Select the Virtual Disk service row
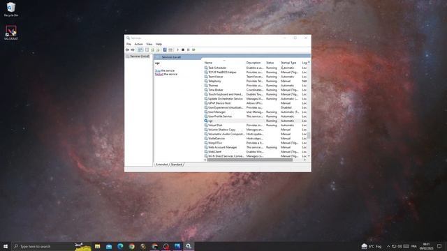This screenshot has height=251, width=447. [256, 125]
